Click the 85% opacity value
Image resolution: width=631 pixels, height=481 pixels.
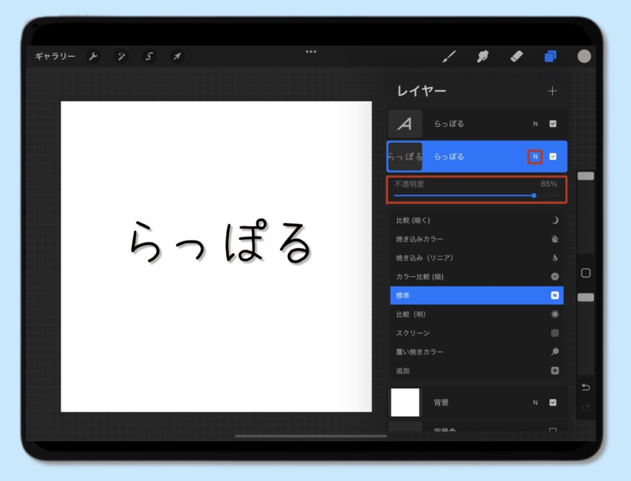pyautogui.click(x=549, y=184)
